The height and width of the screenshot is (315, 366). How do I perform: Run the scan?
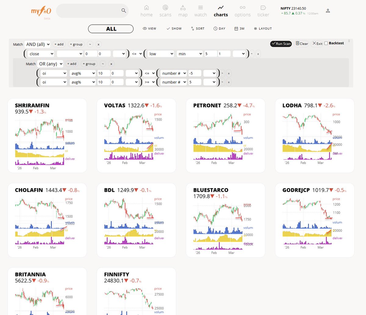(281, 44)
